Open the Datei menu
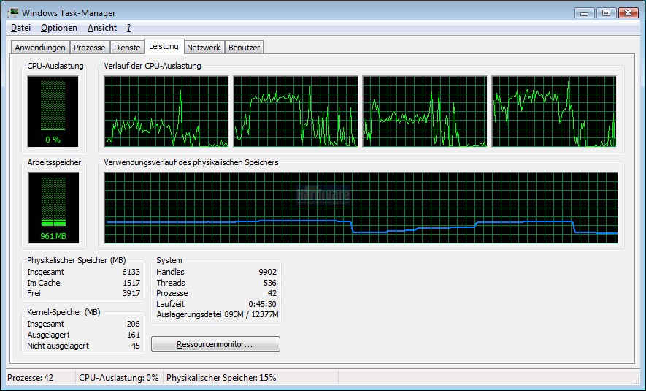The image size is (646, 391). point(20,28)
